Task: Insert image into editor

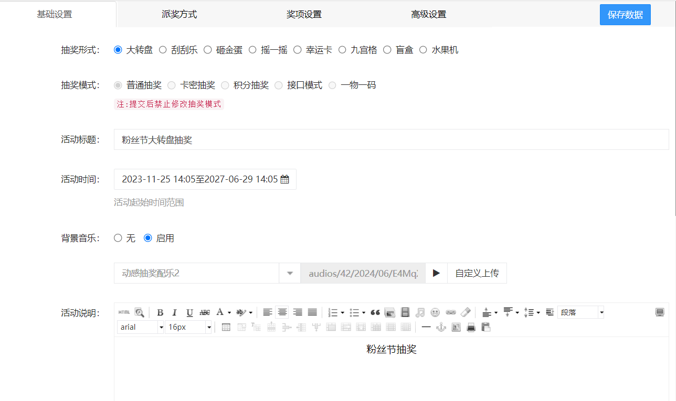Action: click(x=390, y=312)
